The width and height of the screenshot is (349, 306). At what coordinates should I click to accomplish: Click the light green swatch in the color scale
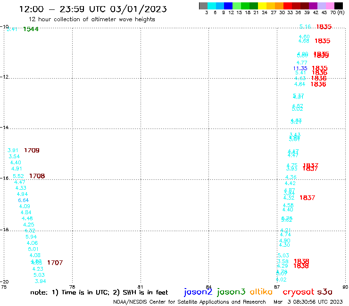pos(237,6)
